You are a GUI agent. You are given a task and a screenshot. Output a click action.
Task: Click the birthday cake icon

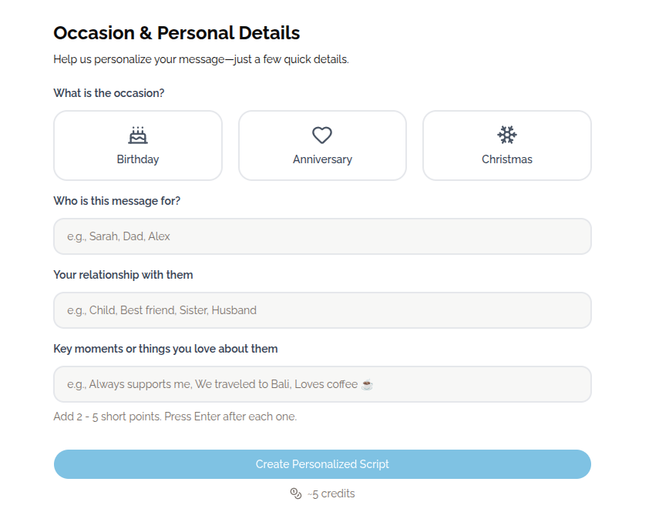(138, 136)
